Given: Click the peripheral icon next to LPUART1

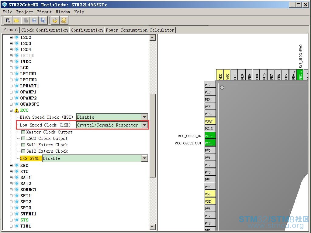Looking at the screenshot, I should 17,86.
